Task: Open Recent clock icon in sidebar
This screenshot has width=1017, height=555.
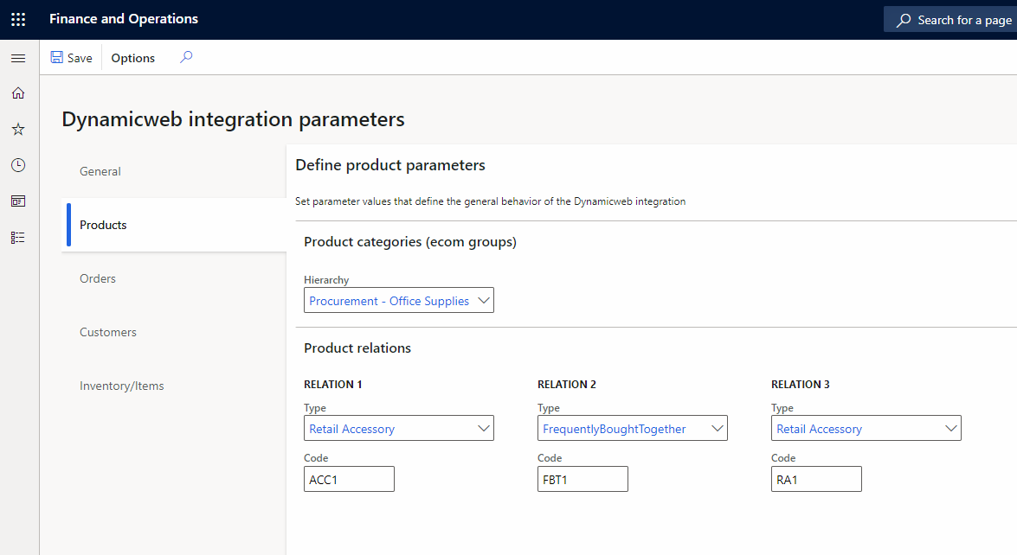Action: [18, 165]
